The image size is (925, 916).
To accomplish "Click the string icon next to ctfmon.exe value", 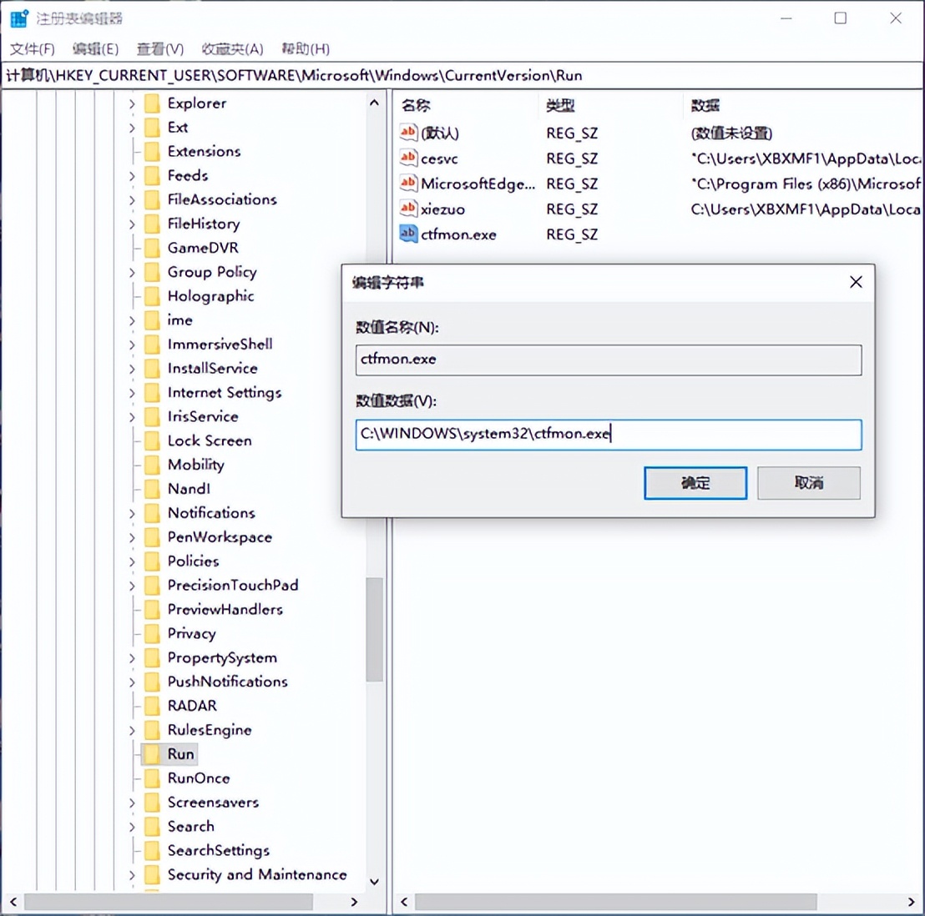I will [x=407, y=234].
